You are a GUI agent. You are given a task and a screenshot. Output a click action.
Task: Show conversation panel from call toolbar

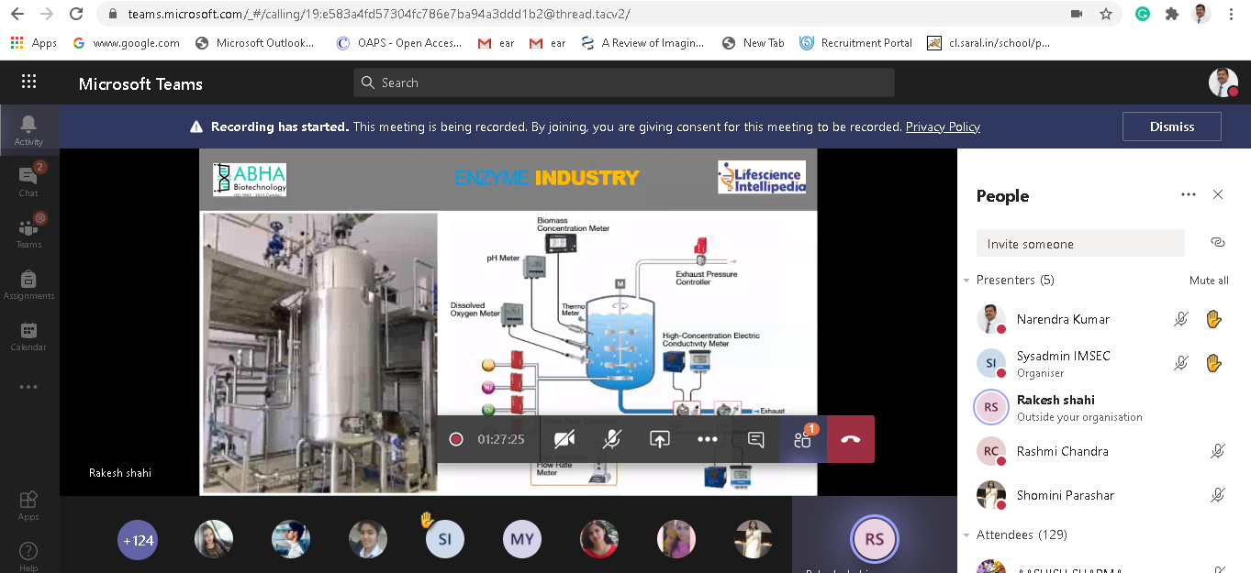pyautogui.click(x=755, y=439)
